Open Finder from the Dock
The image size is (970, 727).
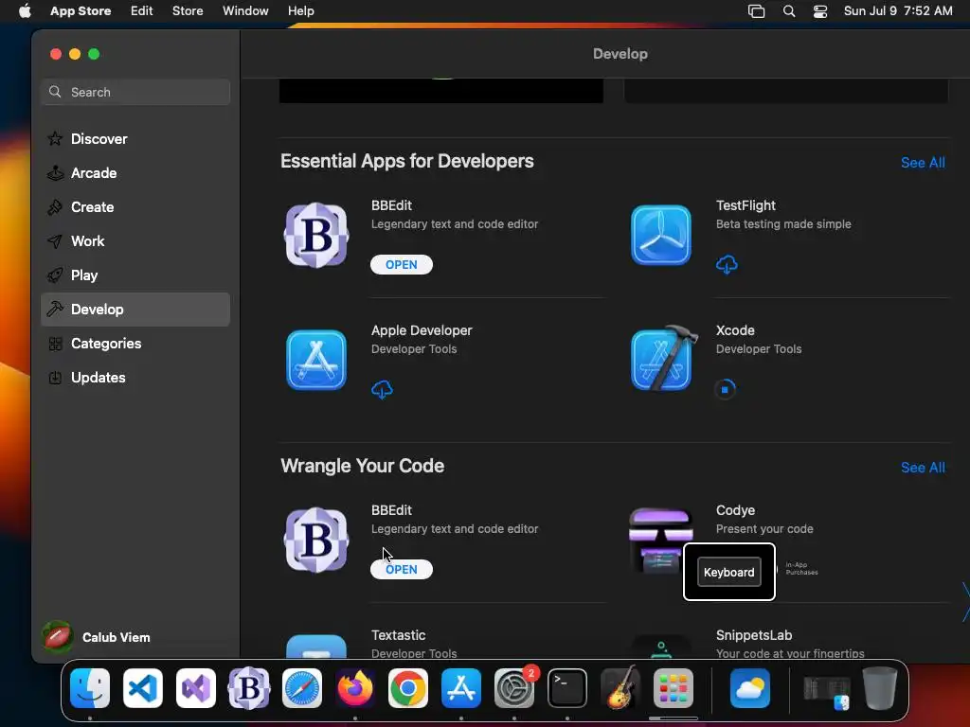click(90, 688)
